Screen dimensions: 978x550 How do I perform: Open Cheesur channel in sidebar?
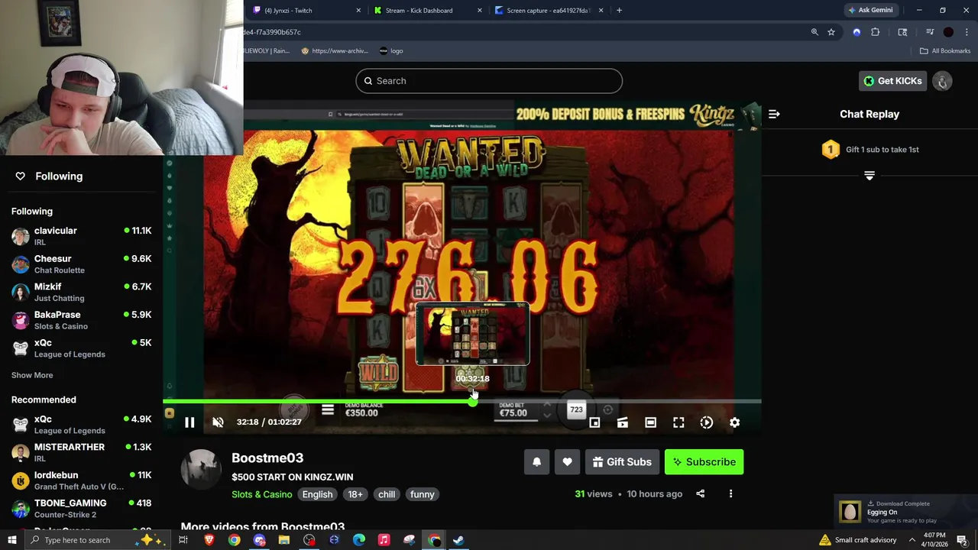82,264
